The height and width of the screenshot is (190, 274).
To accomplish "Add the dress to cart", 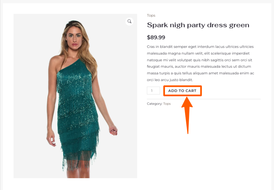I will tap(182, 91).
